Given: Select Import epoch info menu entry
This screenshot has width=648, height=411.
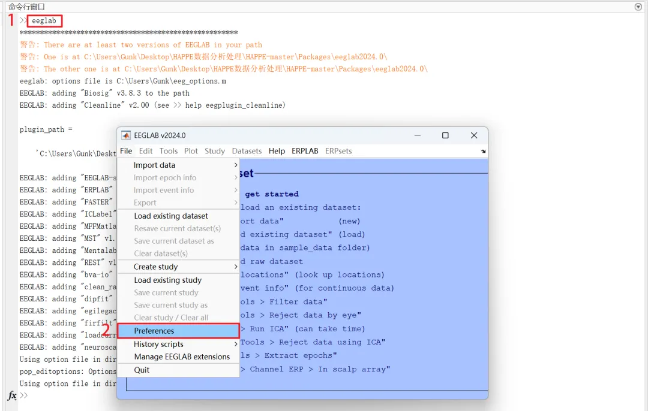Looking at the screenshot, I should click(179, 178).
